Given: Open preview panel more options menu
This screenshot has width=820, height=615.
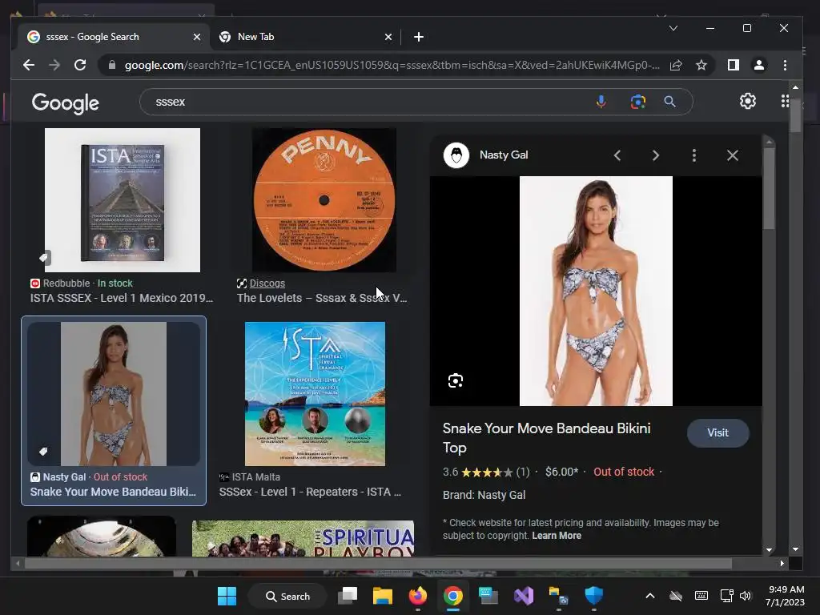Looking at the screenshot, I should [x=694, y=155].
